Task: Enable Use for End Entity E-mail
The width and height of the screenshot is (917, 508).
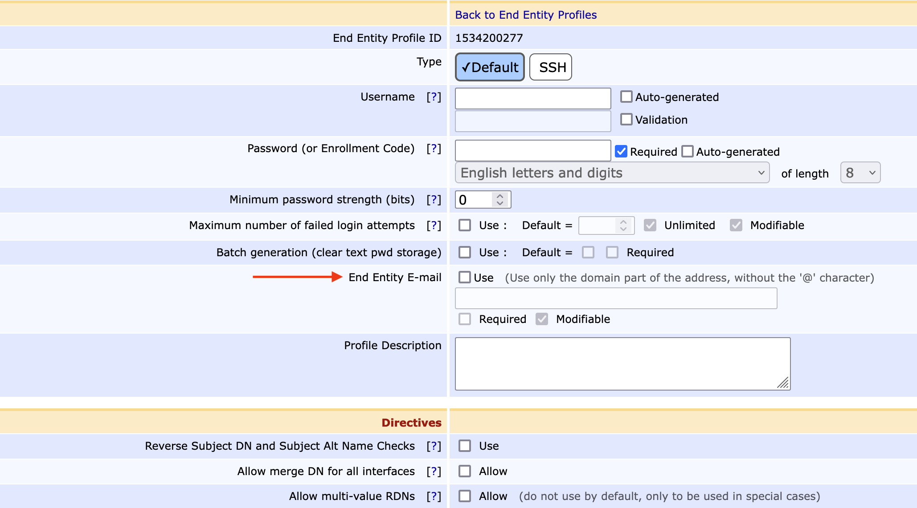Action: (465, 278)
